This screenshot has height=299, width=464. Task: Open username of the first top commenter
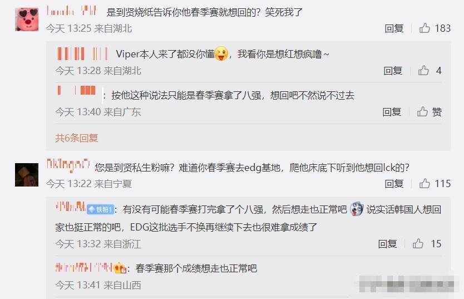pos(71,11)
